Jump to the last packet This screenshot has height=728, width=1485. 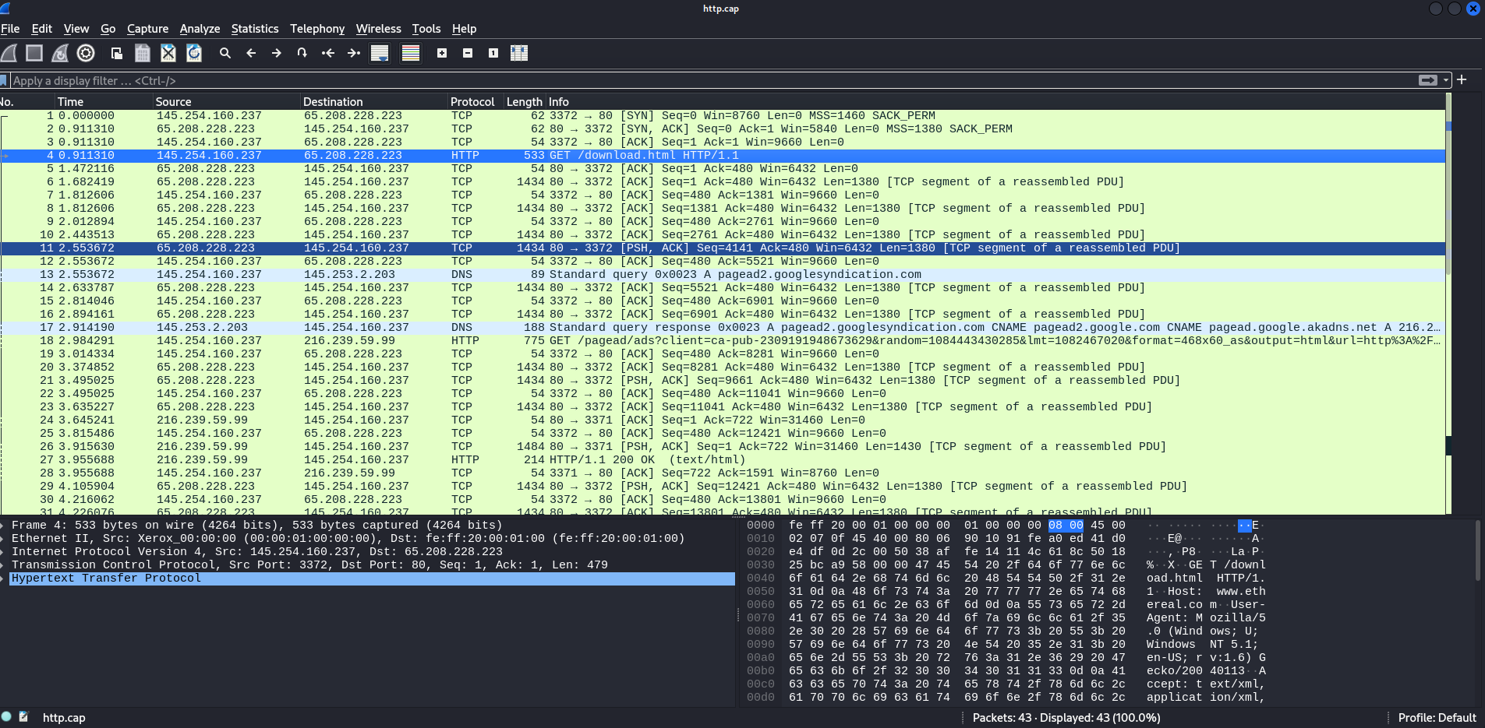pos(354,53)
